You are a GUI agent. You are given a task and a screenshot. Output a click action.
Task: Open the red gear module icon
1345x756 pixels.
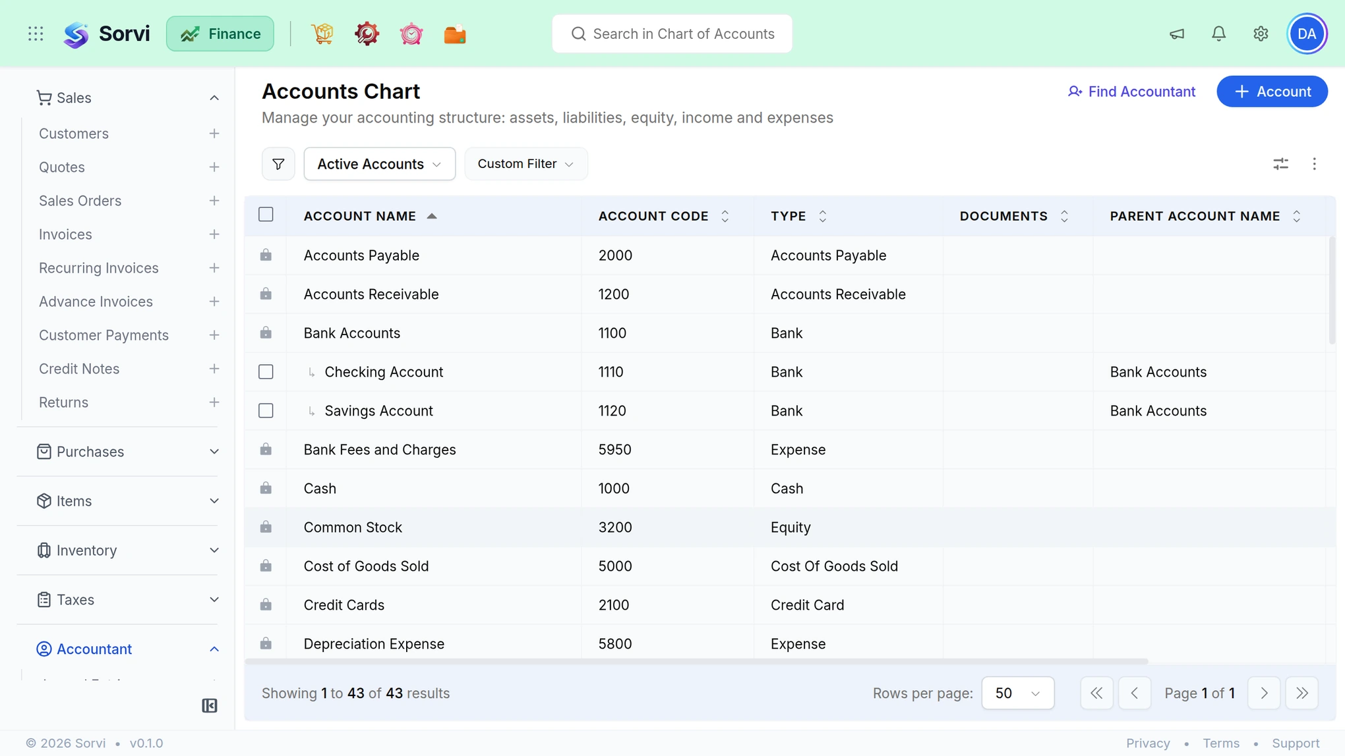(x=367, y=34)
